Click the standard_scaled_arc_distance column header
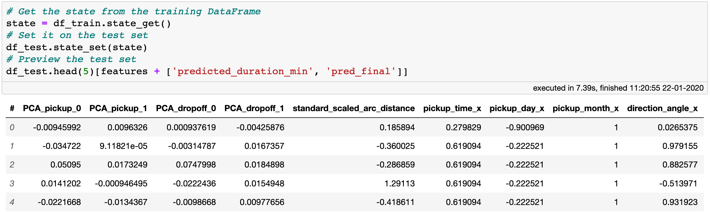This screenshot has width=710, height=212. (353, 108)
